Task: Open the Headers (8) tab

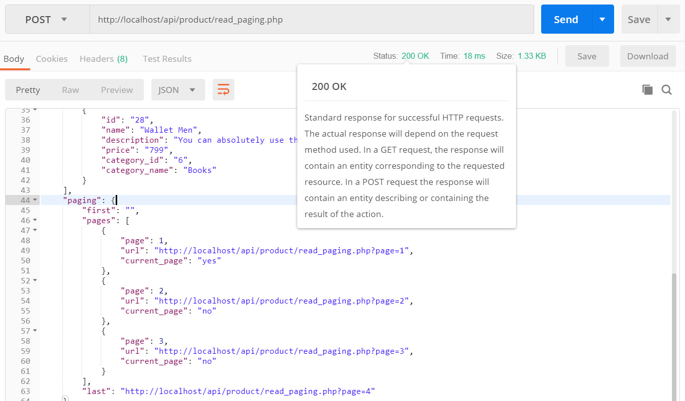Action: pos(104,59)
